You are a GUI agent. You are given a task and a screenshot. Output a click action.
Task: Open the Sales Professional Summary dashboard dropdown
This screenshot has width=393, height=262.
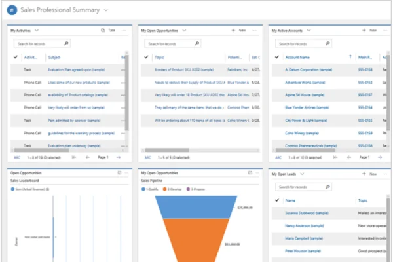click(106, 10)
